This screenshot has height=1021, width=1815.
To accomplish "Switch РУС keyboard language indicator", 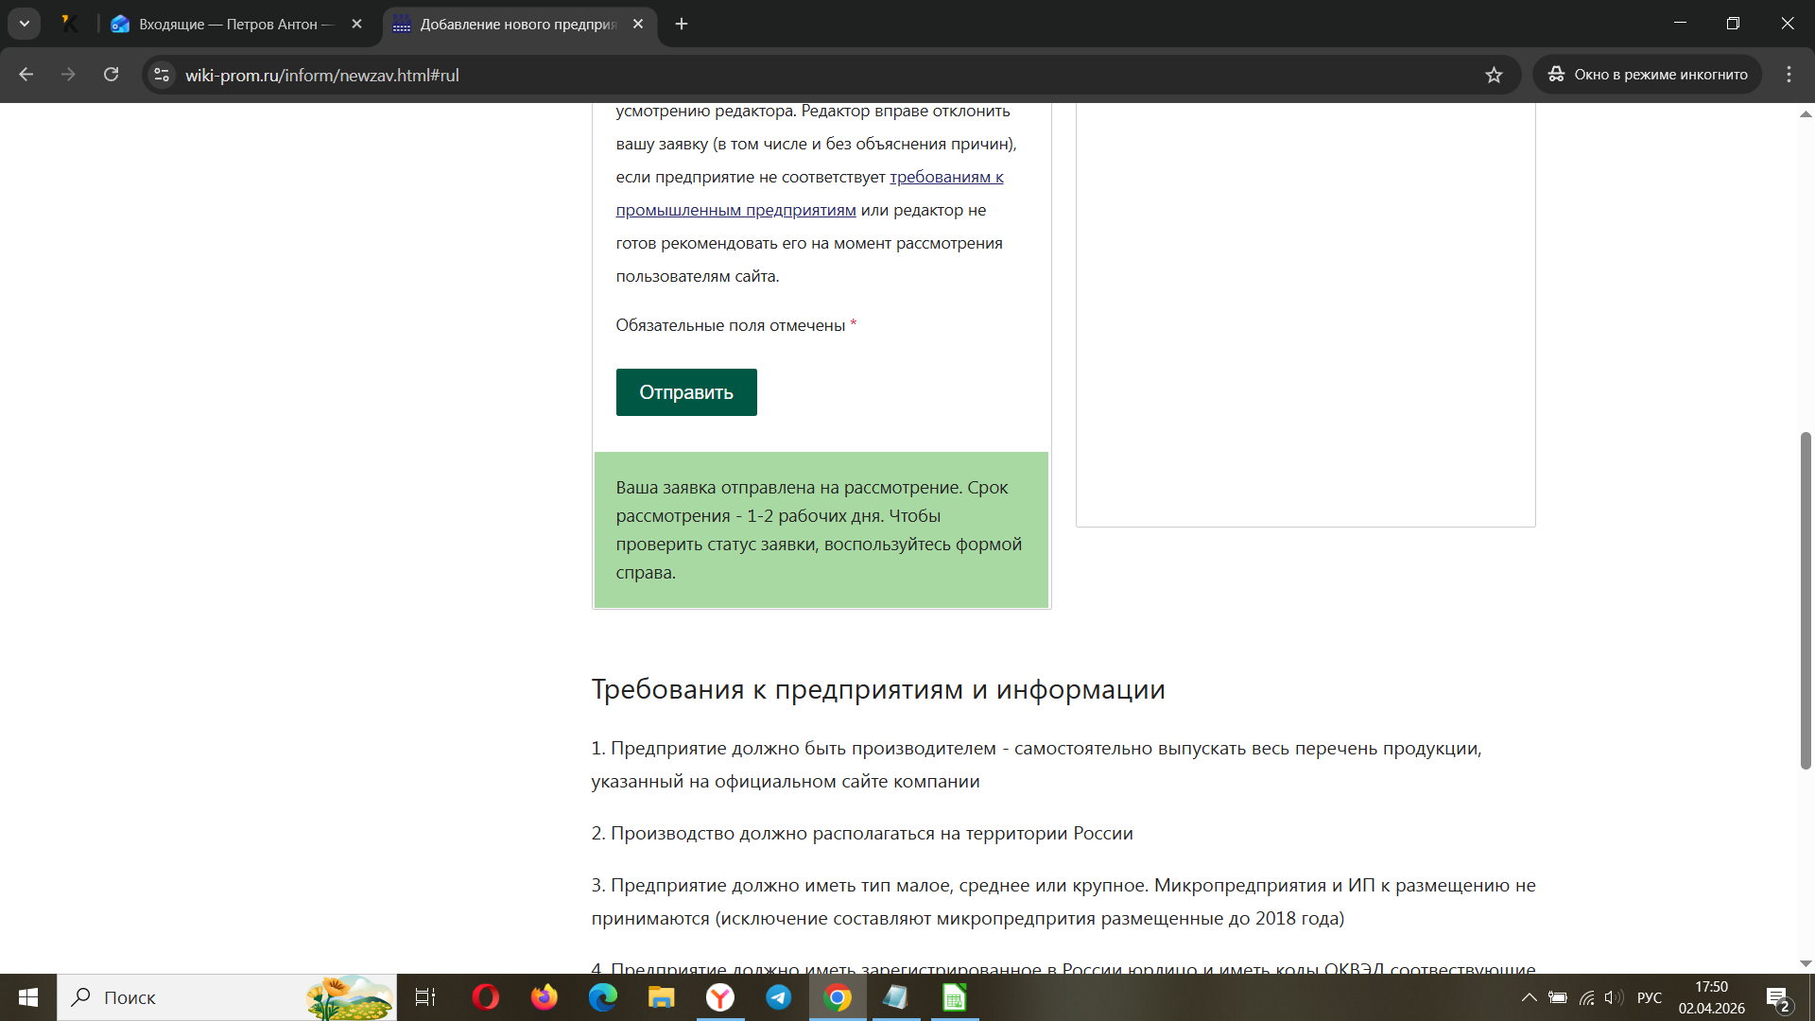I will 1650,997.
